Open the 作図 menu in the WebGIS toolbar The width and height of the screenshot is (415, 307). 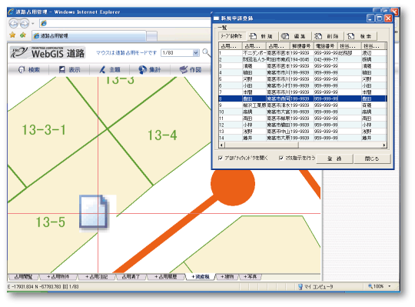[191, 70]
